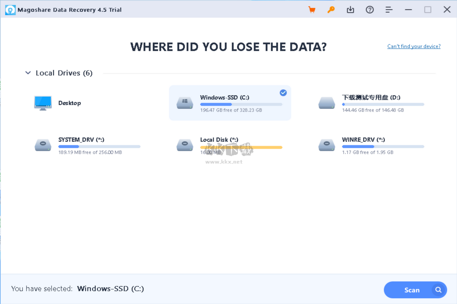Click the WINRE_DRV usage bar
The height and width of the screenshot is (304, 457).
(x=383, y=147)
